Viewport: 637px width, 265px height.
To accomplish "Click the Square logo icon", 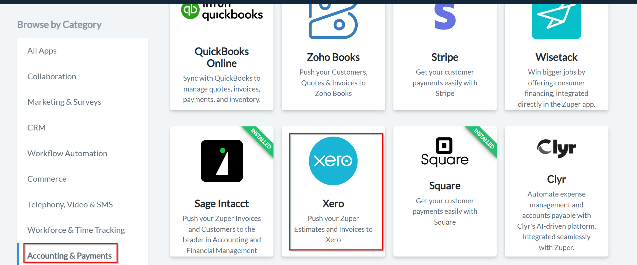I will [x=445, y=152].
